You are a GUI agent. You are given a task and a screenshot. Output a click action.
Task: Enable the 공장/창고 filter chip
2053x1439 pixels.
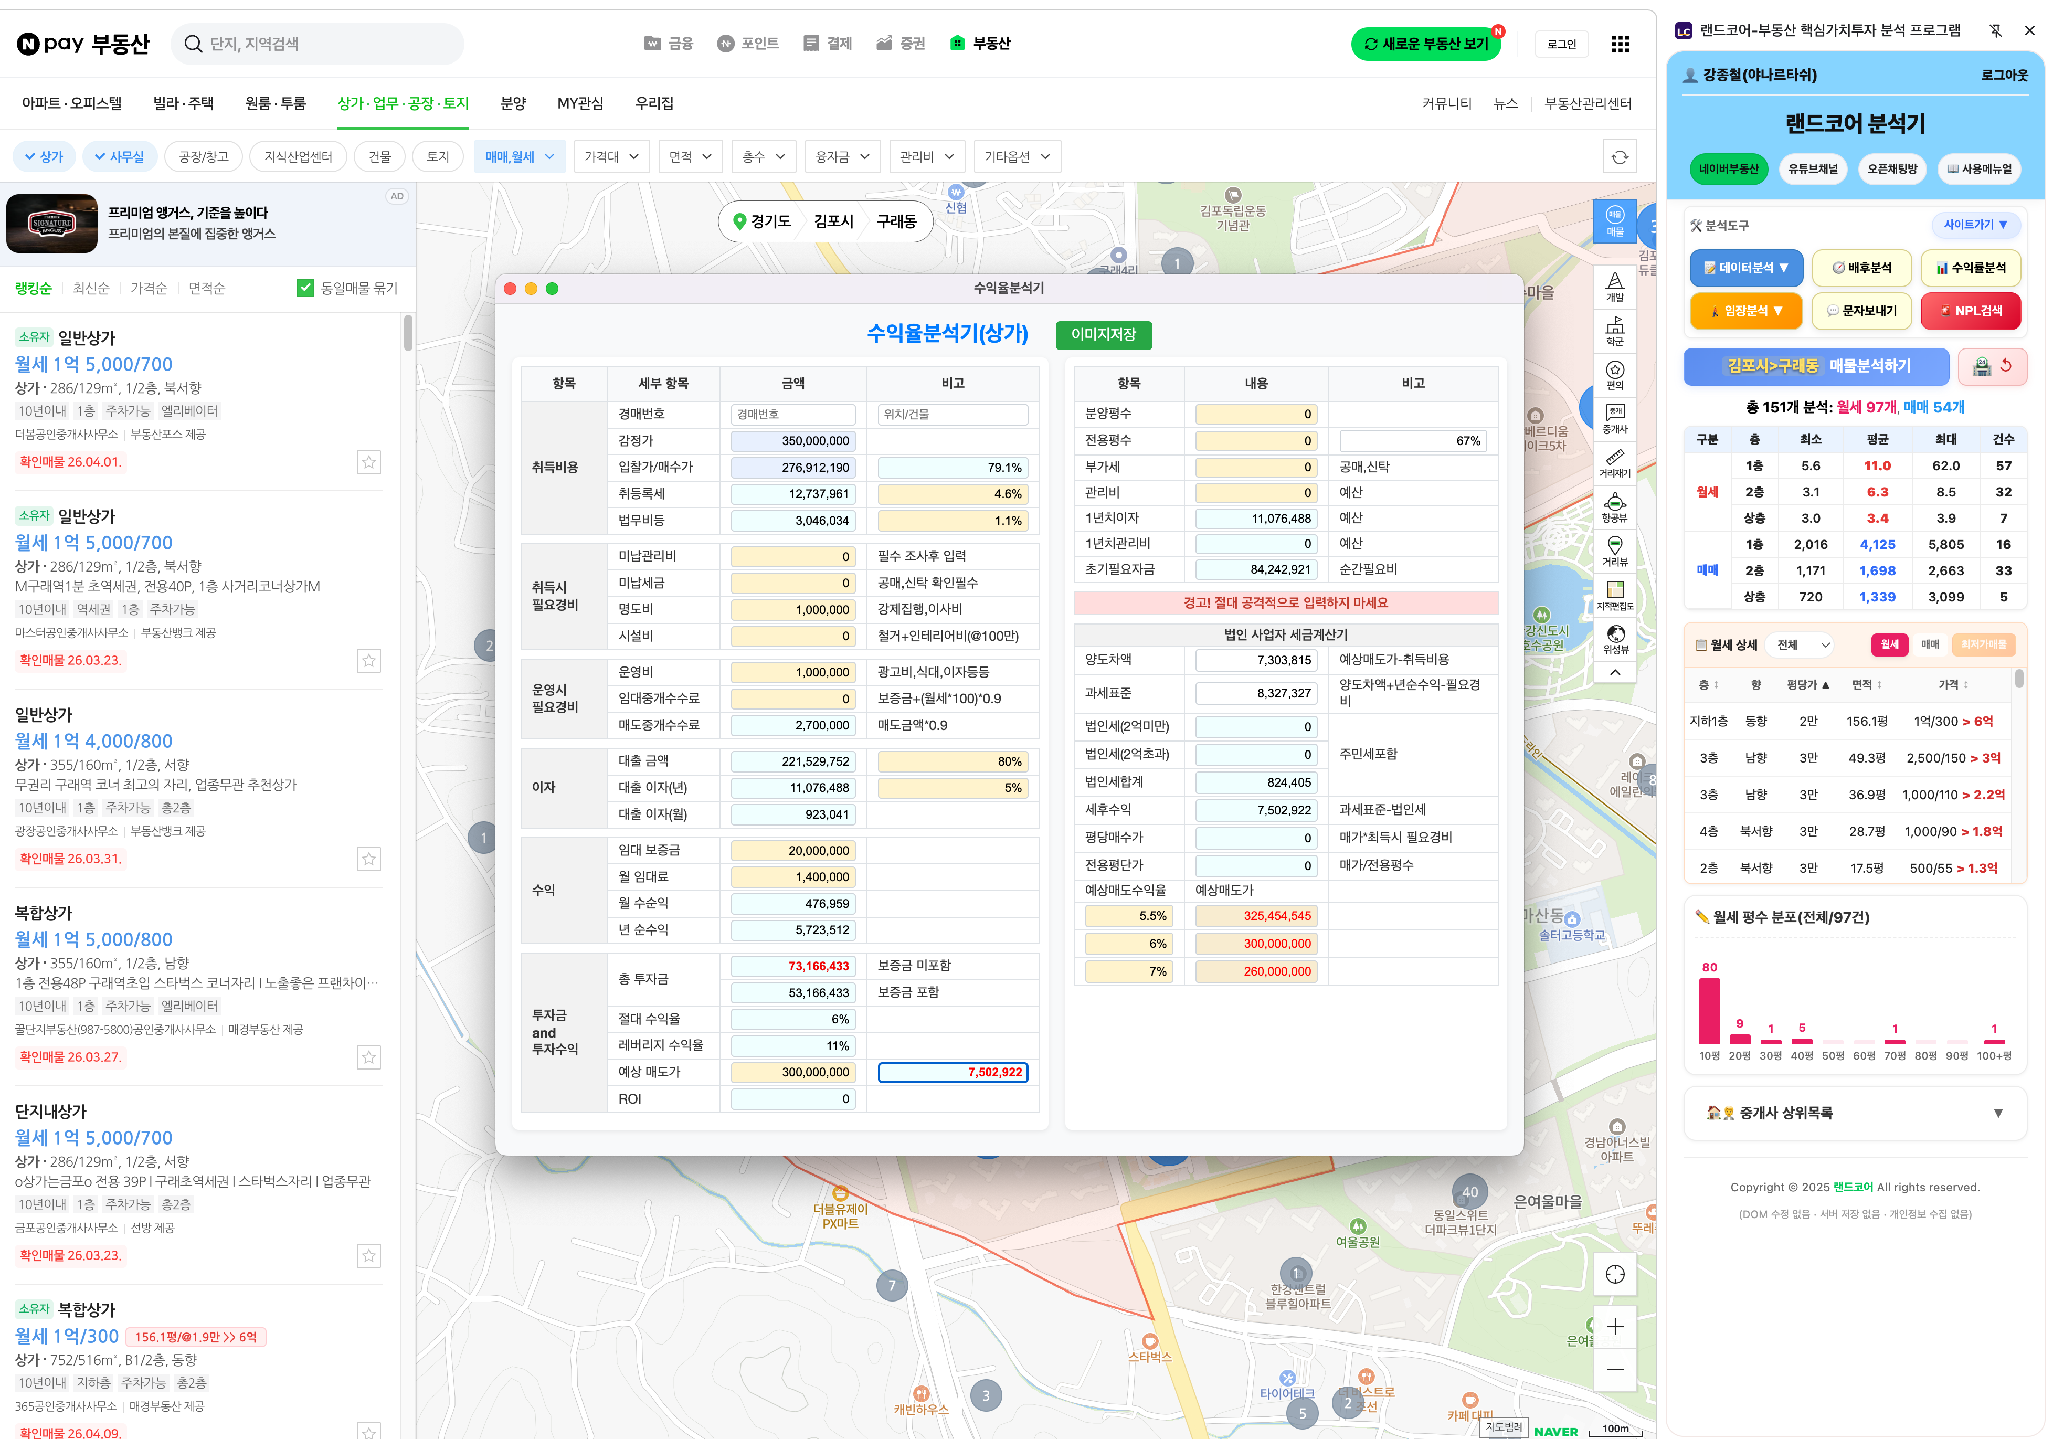[204, 157]
